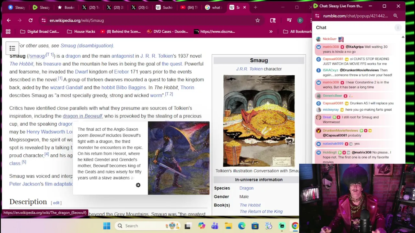Select DrunkenMovieReviews username in chat
This screenshot has height=233, width=415.
pos(340,130)
